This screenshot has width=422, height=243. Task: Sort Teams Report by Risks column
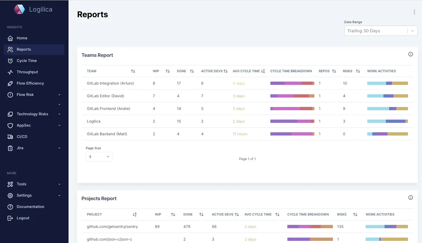click(x=358, y=71)
